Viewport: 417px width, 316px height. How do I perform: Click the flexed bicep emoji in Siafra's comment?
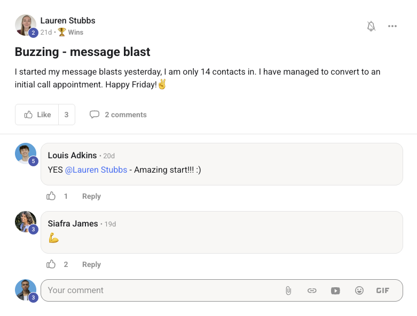click(x=53, y=238)
